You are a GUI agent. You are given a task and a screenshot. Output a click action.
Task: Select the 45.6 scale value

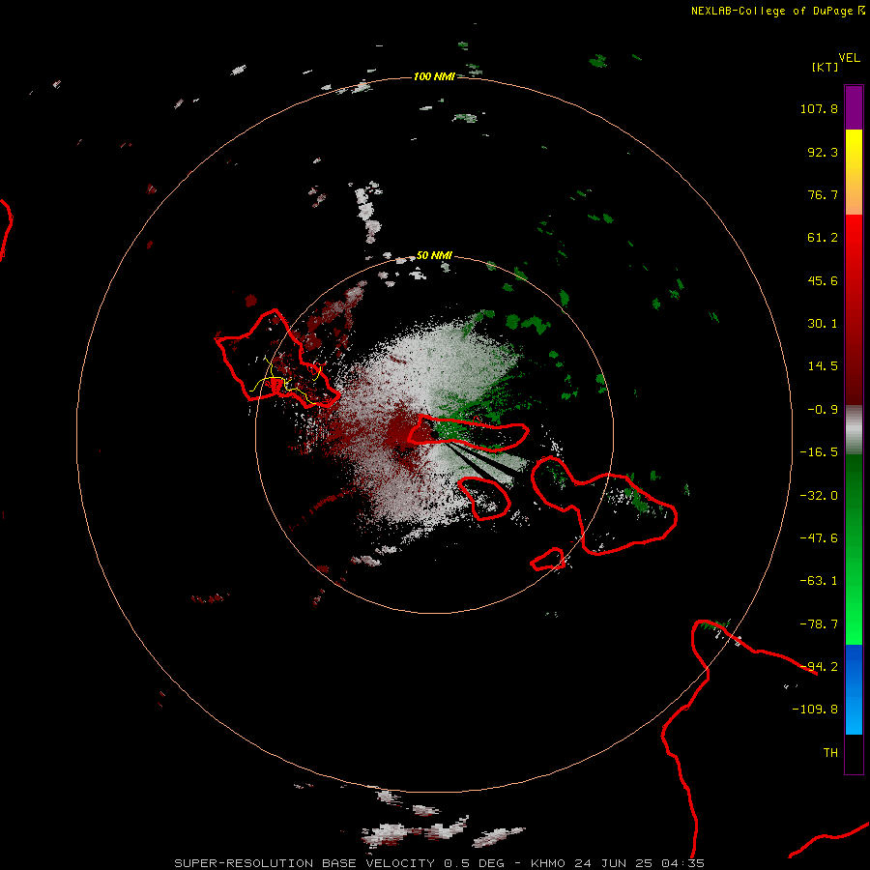point(823,280)
